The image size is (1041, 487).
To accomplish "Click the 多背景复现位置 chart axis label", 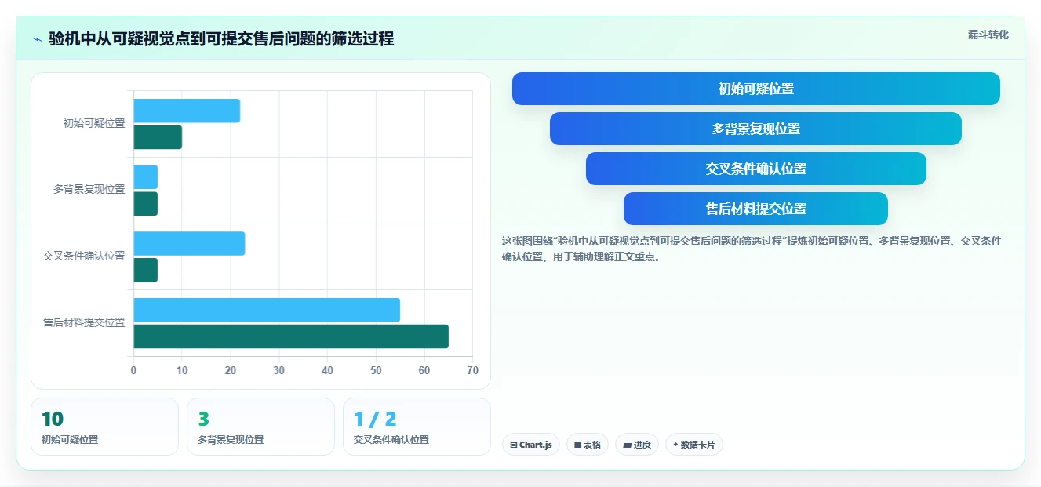I will click(89, 190).
